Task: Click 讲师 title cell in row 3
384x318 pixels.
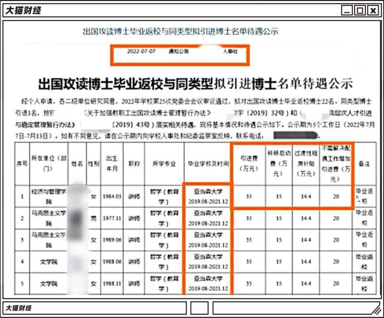Action: pos(134,240)
